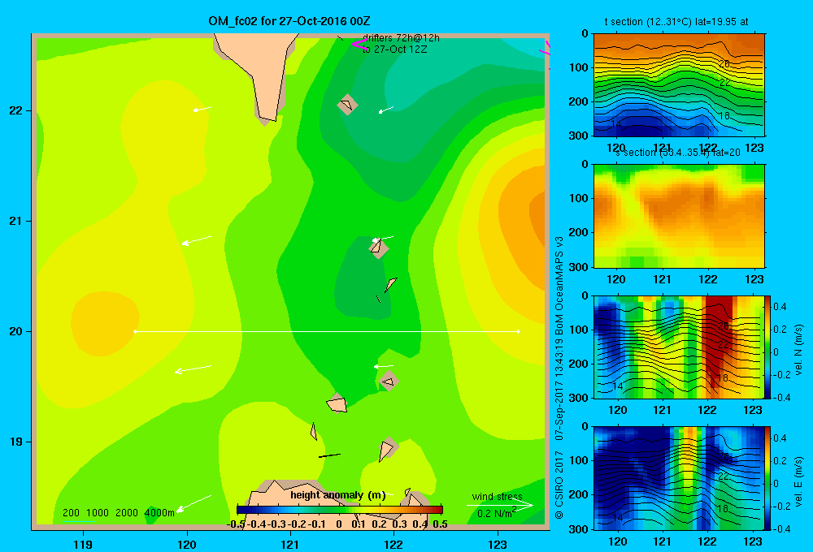Viewport: 813px width, 552px height.
Task: Click latitude label 21 on the main map axis
Action: click(x=16, y=221)
